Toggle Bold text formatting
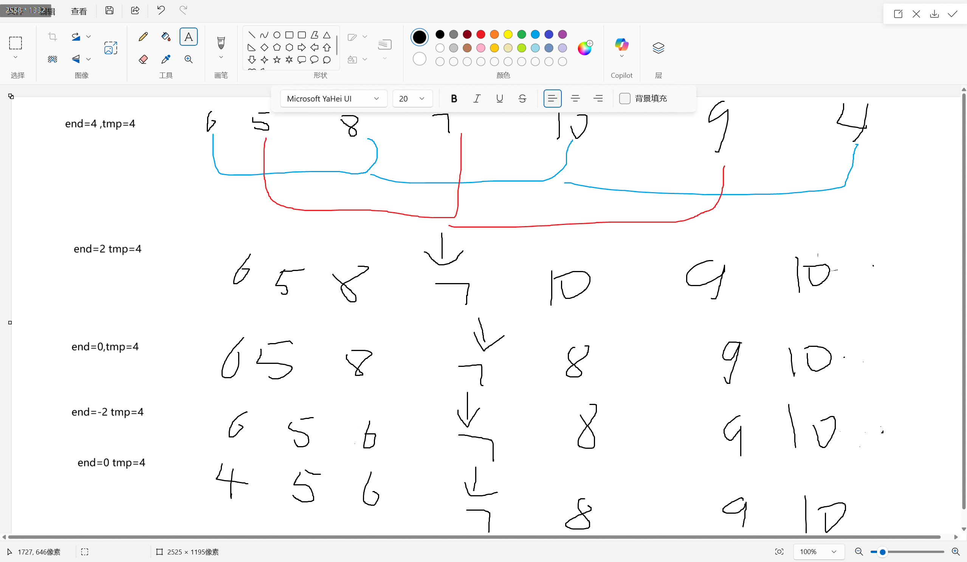The image size is (967, 562). coord(454,99)
